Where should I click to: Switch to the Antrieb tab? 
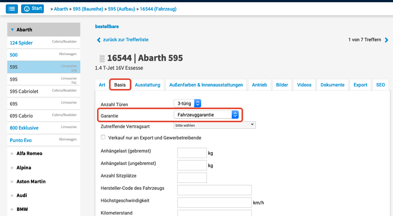pyautogui.click(x=259, y=85)
